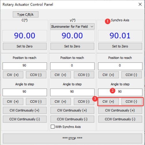Viewport: 145px width, 145px height.
Task: Set the γ axis to zero
Action: [72, 46]
